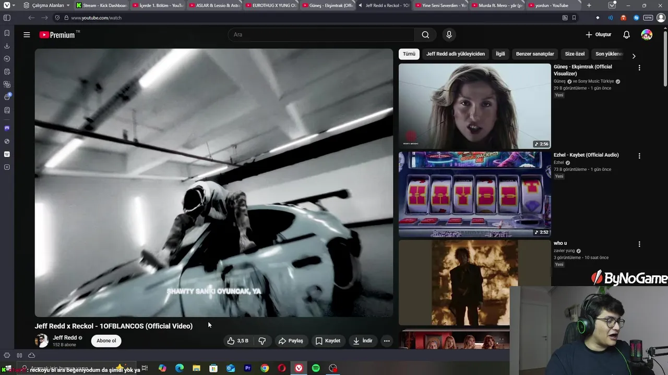
Task: Switch to Stream - Kick Dashboard tab
Action: tap(102, 5)
